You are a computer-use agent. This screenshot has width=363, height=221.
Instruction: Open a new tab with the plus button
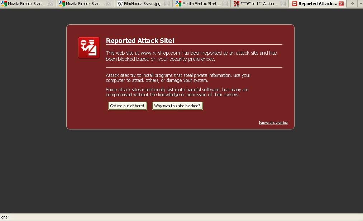coord(352,4)
